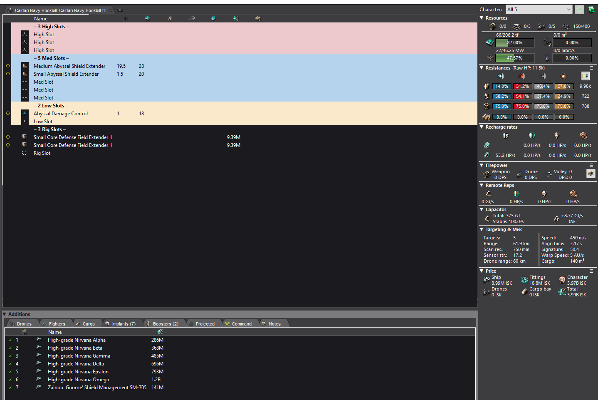This screenshot has width=598, height=400.
Task: Open the character editor green book icon
Action: (x=591, y=10)
